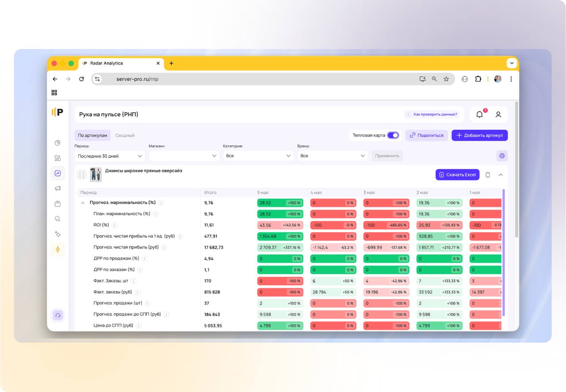This screenshot has height=392, width=566.
Task: Collapse the Прогноз. маржинальность row group
Action: (x=83, y=203)
